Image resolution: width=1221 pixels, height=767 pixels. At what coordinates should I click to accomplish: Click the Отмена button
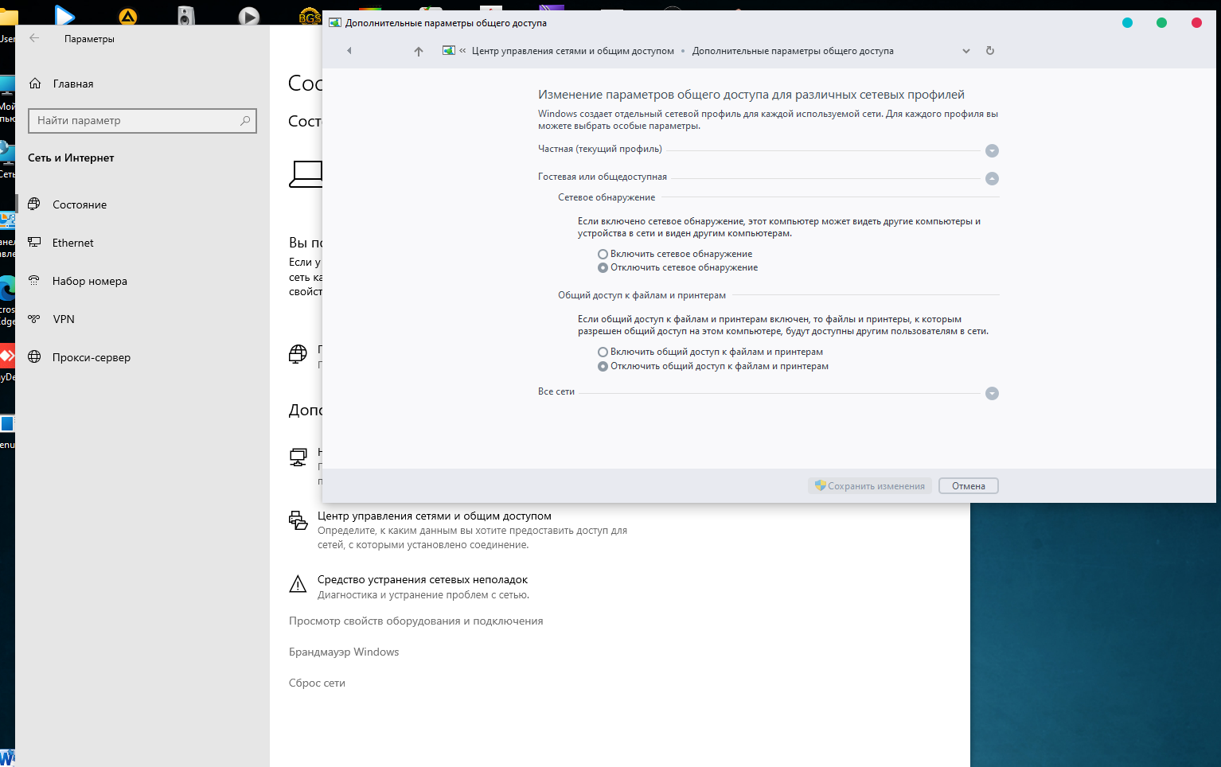click(x=968, y=486)
